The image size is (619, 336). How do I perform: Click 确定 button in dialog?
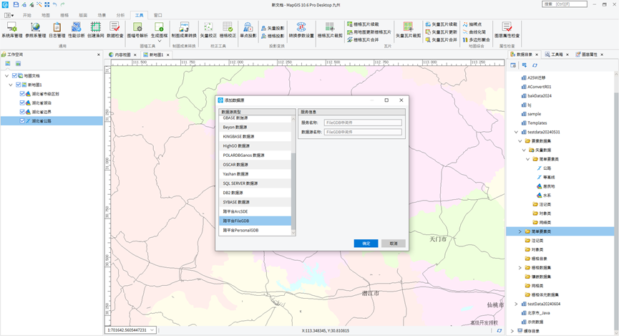(x=366, y=244)
